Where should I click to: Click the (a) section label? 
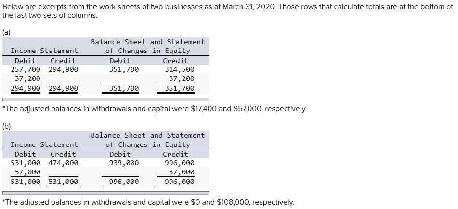[6, 33]
